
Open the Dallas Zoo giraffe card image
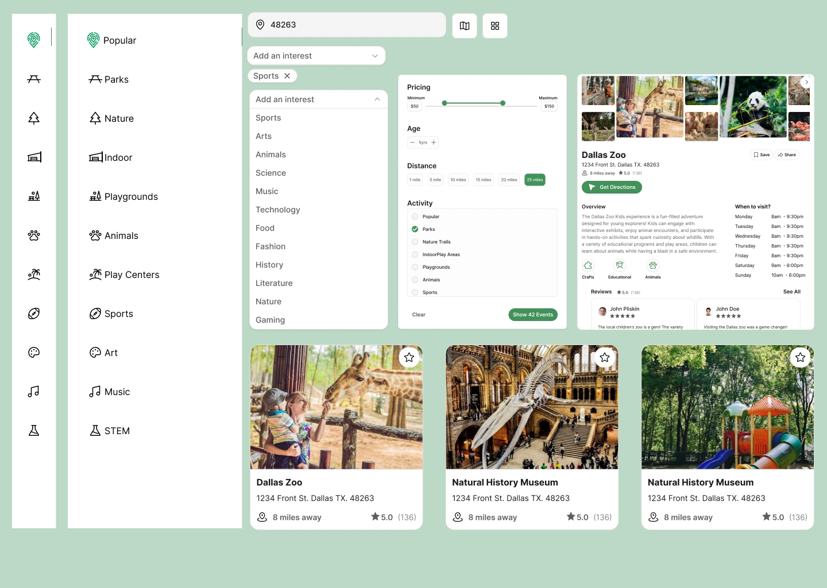point(337,407)
